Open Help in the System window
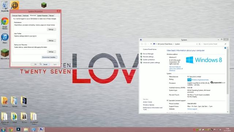The width and height of the screenshot is (234, 132). 225,48
